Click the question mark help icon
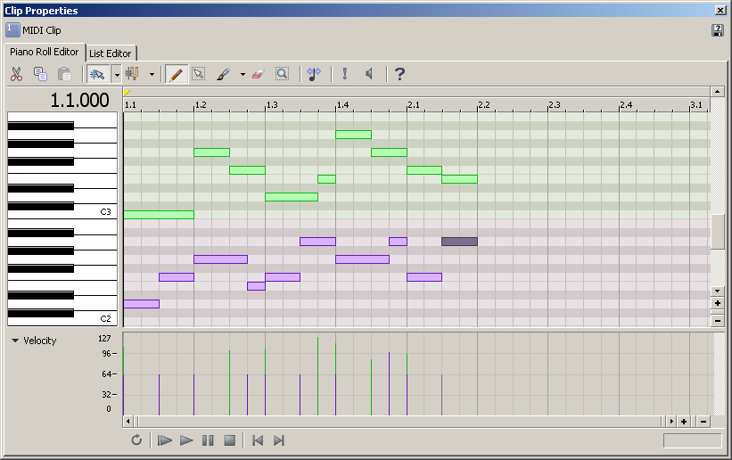Viewport: 732px width, 460px height. tap(399, 74)
